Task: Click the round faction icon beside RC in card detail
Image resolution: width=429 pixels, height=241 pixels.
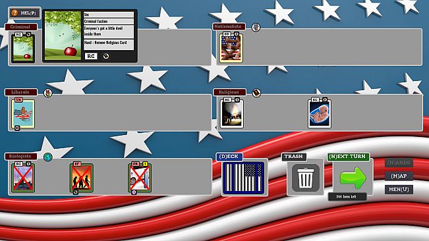Action: (106, 56)
